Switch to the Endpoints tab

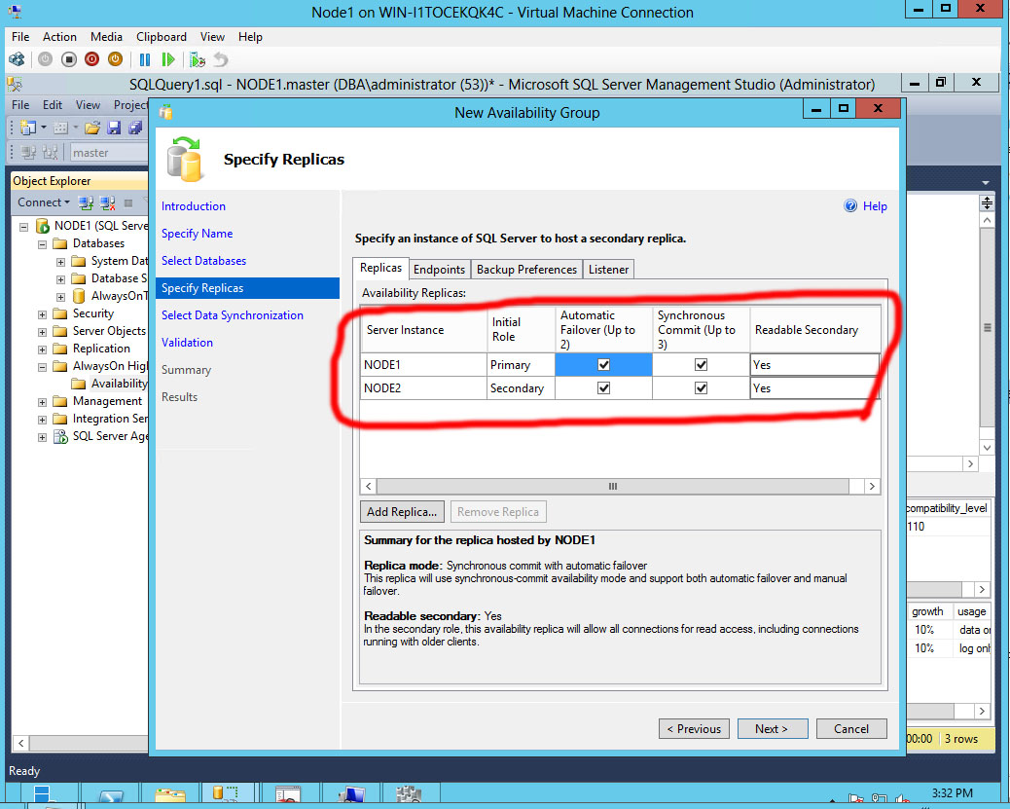[439, 269]
